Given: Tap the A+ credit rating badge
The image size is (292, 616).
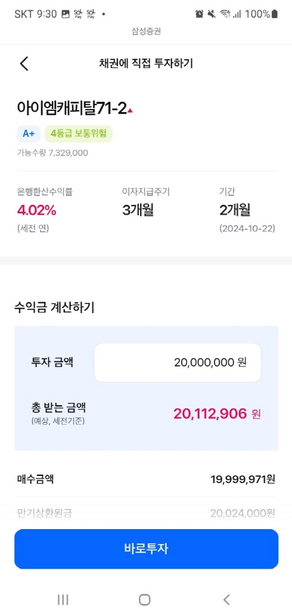Looking at the screenshot, I should click(29, 134).
